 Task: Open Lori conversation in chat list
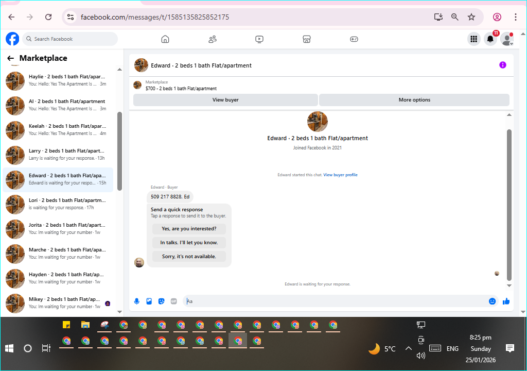(58, 205)
